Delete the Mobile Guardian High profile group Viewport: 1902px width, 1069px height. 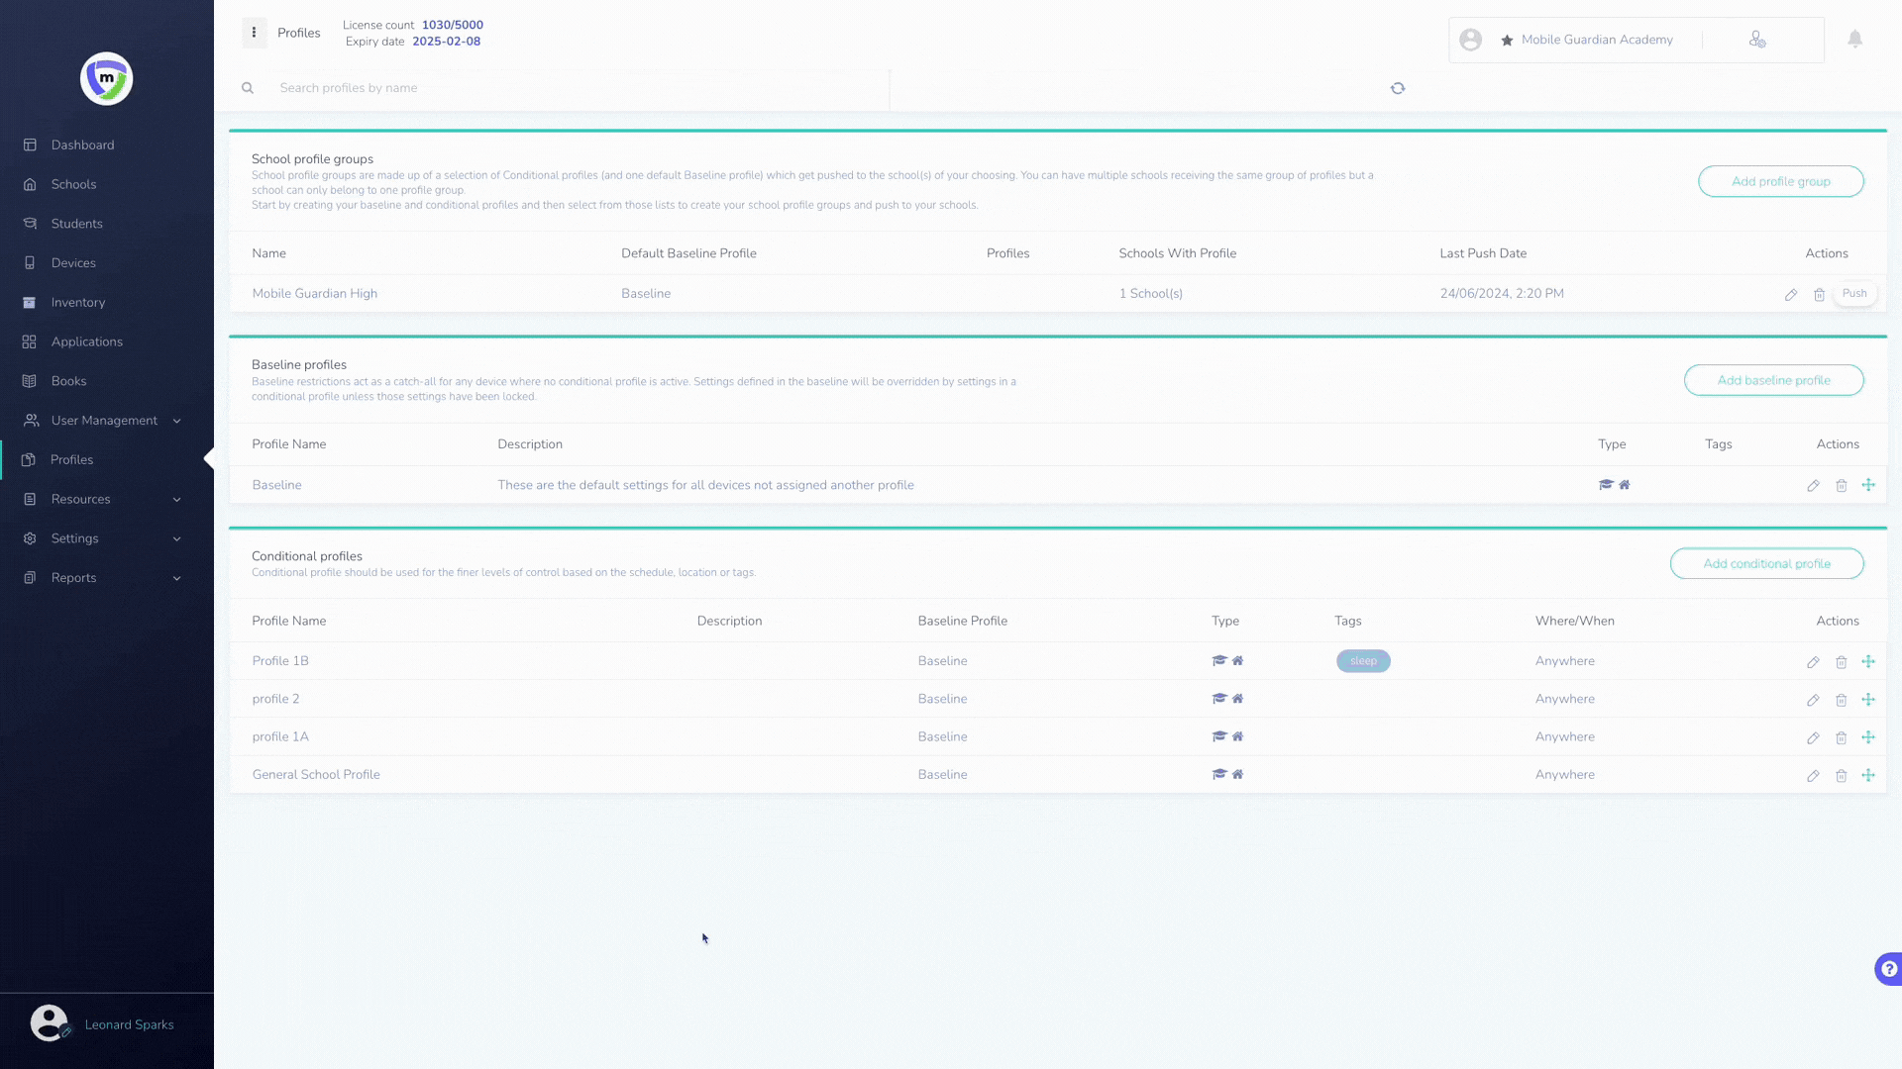[x=1819, y=295]
